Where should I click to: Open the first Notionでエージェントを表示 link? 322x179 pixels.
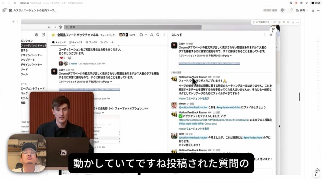[194, 98]
